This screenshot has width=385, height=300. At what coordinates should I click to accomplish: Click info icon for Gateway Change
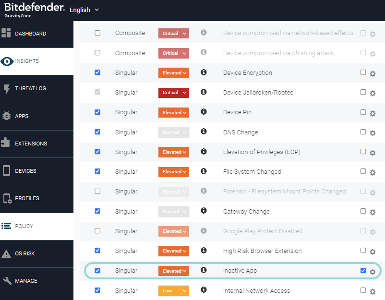point(204,211)
